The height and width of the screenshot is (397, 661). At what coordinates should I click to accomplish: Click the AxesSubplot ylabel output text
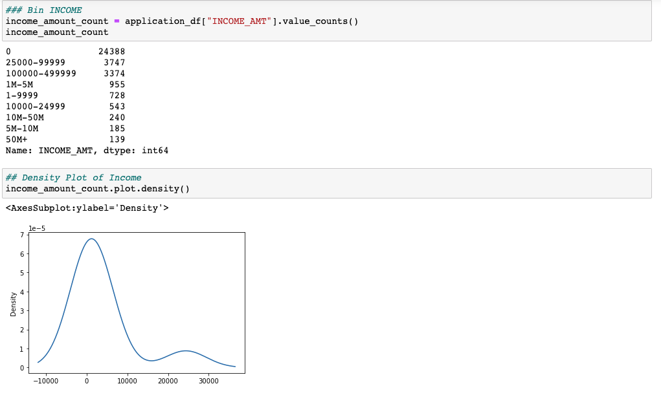pyautogui.click(x=87, y=208)
